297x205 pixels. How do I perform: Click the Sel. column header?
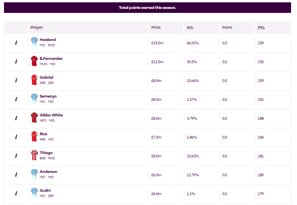pos(190,27)
